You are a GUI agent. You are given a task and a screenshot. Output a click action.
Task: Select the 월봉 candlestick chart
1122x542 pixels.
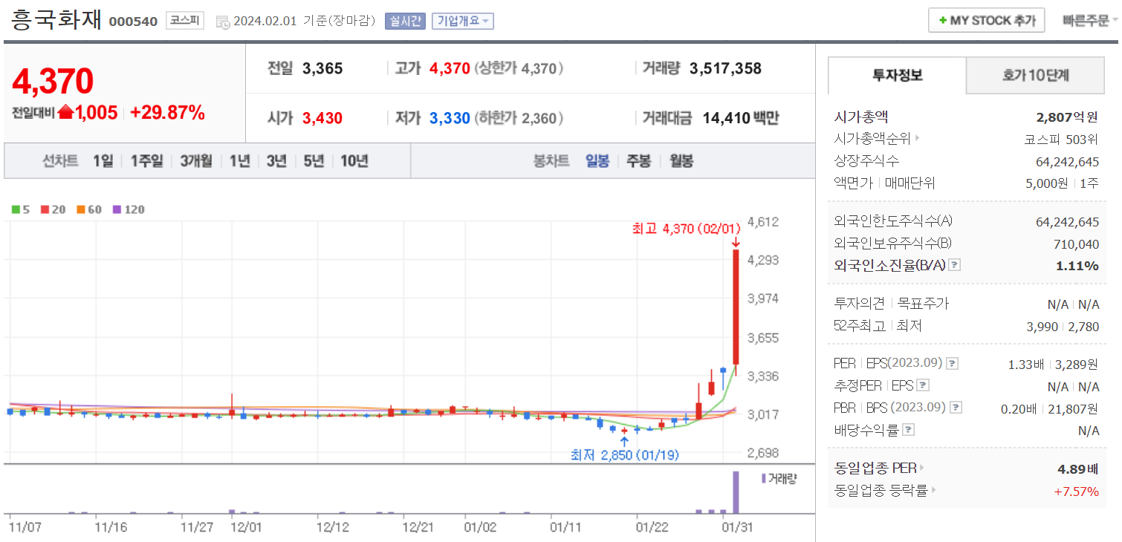(681, 161)
